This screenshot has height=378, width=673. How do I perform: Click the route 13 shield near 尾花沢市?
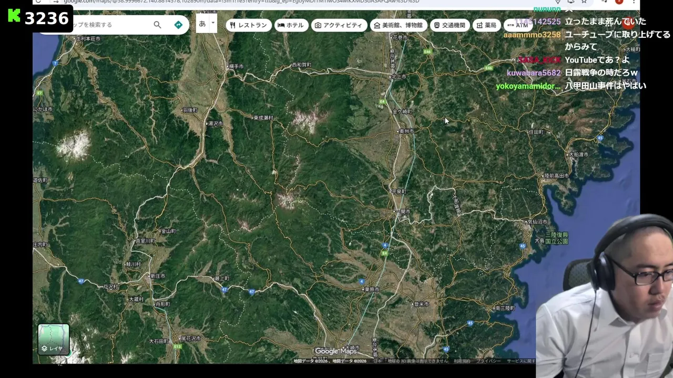click(x=178, y=346)
